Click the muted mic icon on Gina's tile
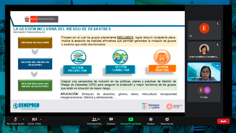This screenshot has height=133, width=236. pos(217,45)
